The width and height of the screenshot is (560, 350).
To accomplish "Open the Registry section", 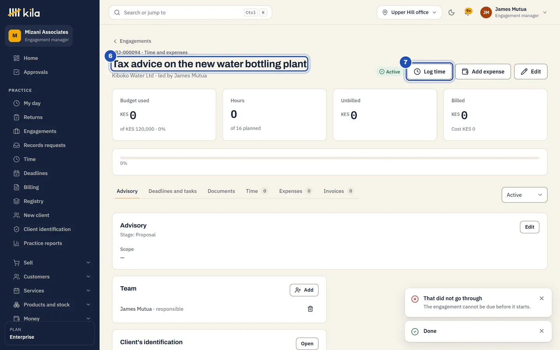I will point(50,201).
